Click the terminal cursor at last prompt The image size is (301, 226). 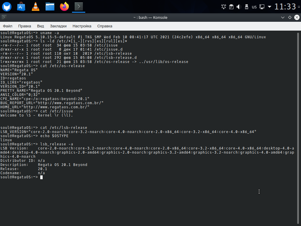point(41,177)
